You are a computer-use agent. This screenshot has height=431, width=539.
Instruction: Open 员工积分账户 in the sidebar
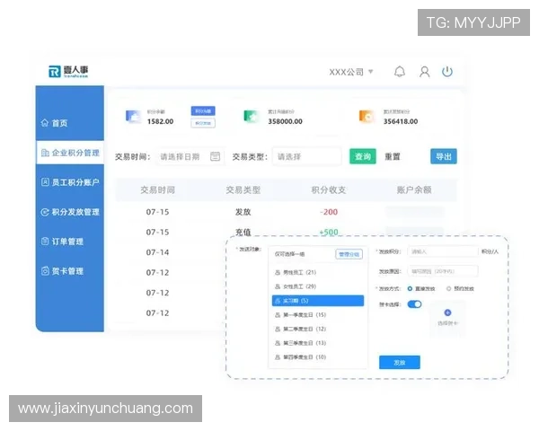pyautogui.click(x=70, y=182)
